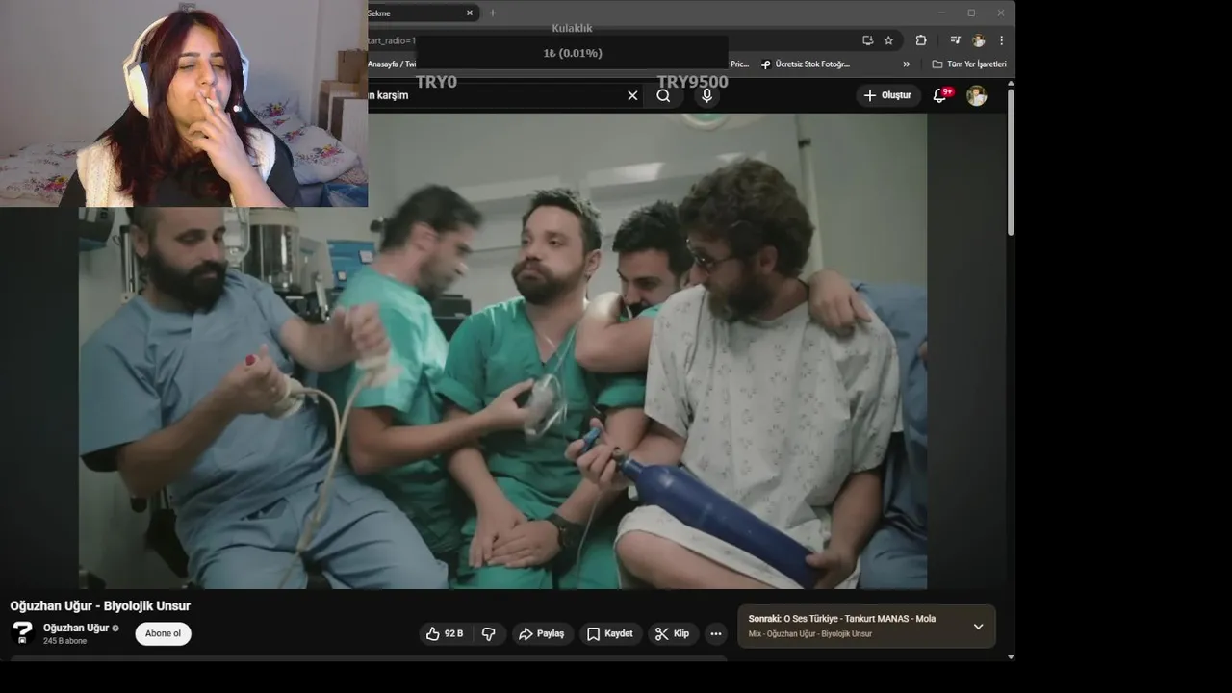The height and width of the screenshot is (693, 1232).
Task: Share the video via Paylaş
Action: [x=542, y=633]
